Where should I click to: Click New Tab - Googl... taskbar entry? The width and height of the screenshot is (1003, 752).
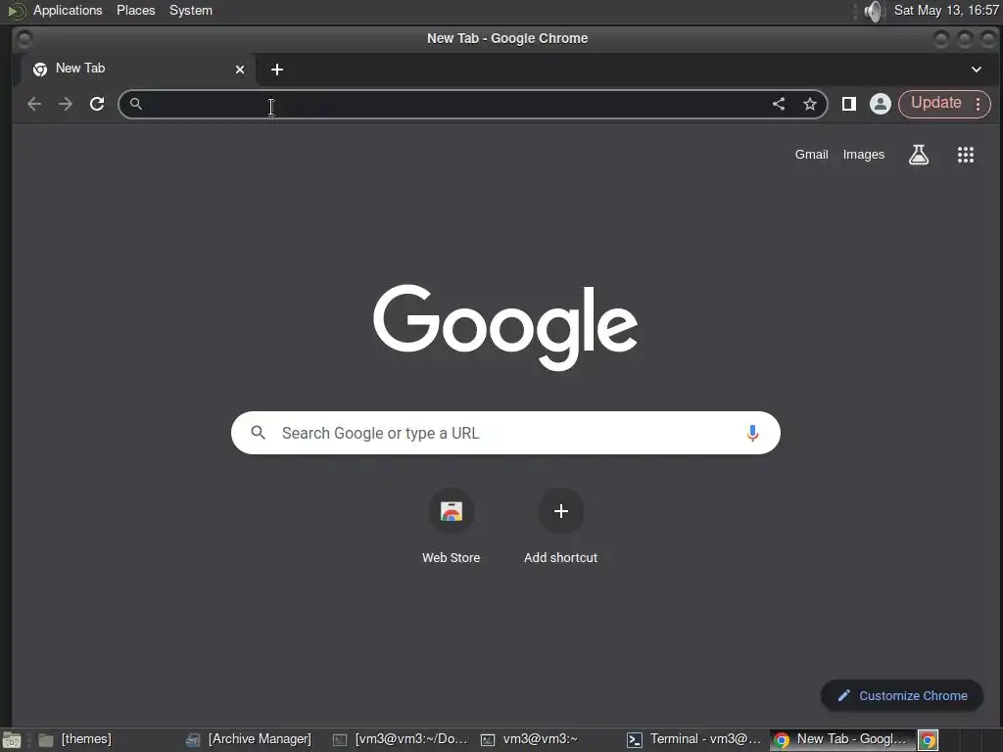coord(841,739)
